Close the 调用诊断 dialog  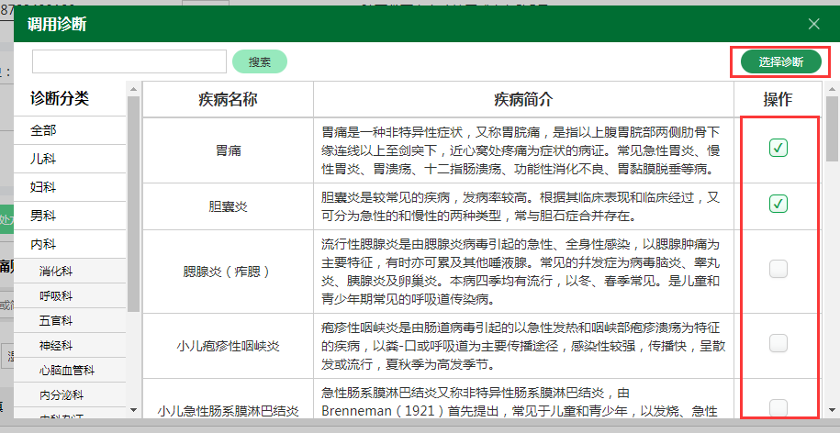(813, 24)
